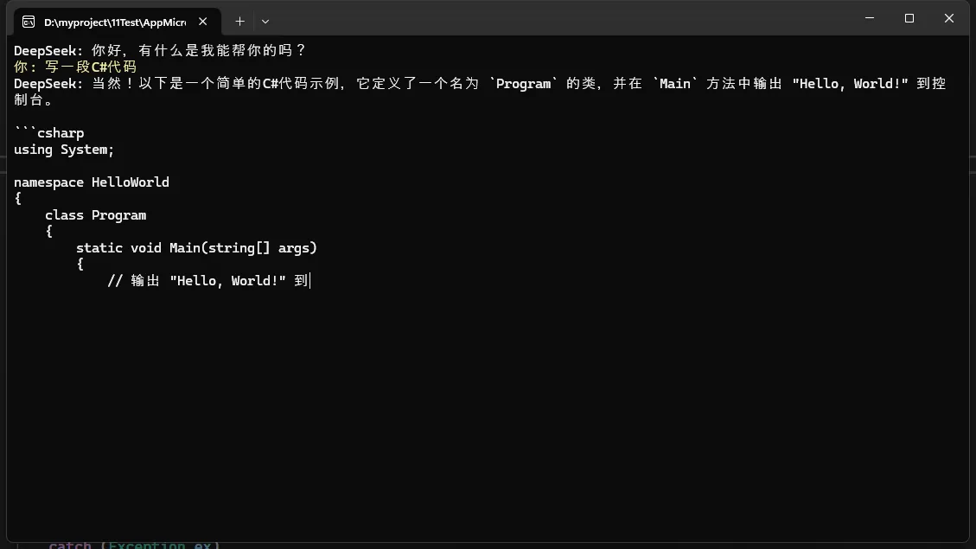This screenshot has width=976, height=549.
Task: Click the "namespace HelloWorld" line
Action: coord(92,182)
